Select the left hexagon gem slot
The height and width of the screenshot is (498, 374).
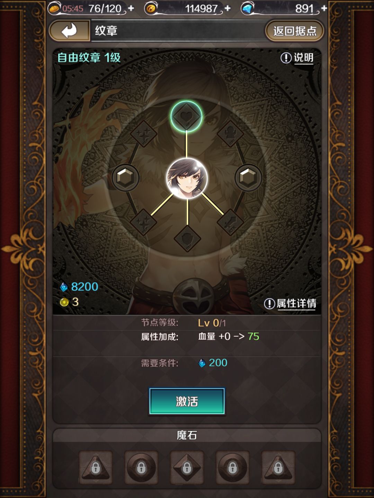(126, 178)
